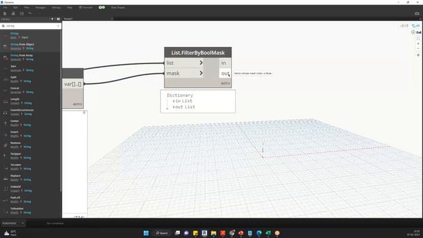Click the zoom in icon

tap(418, 44)
